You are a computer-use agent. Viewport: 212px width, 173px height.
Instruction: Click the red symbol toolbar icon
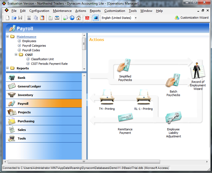click(x=87, y=18)
